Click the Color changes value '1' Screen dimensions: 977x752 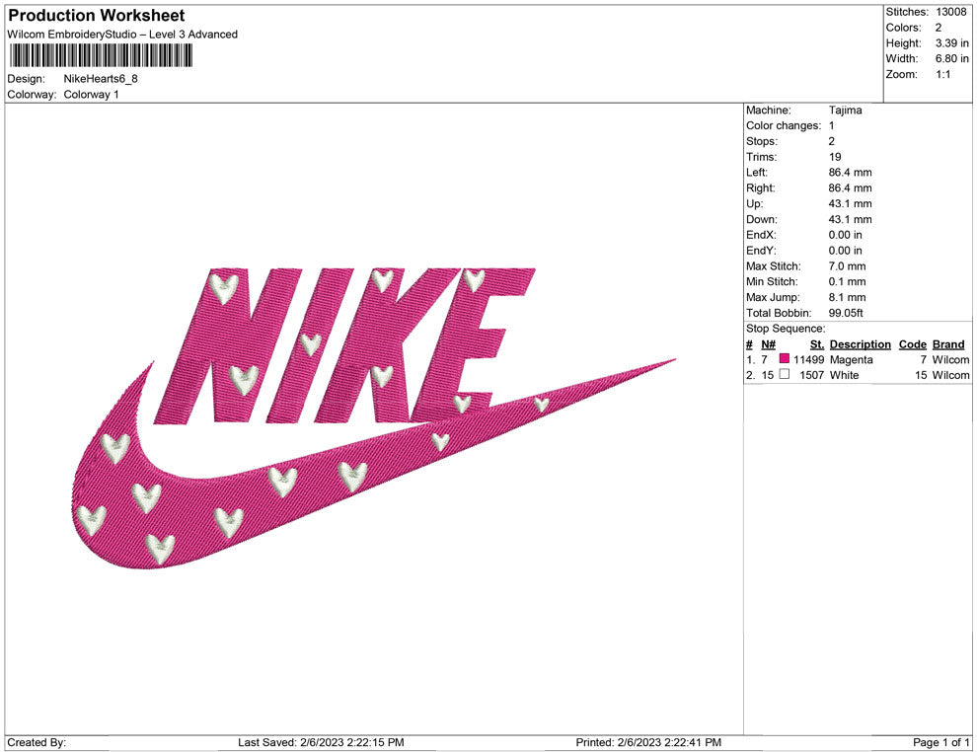832,126
